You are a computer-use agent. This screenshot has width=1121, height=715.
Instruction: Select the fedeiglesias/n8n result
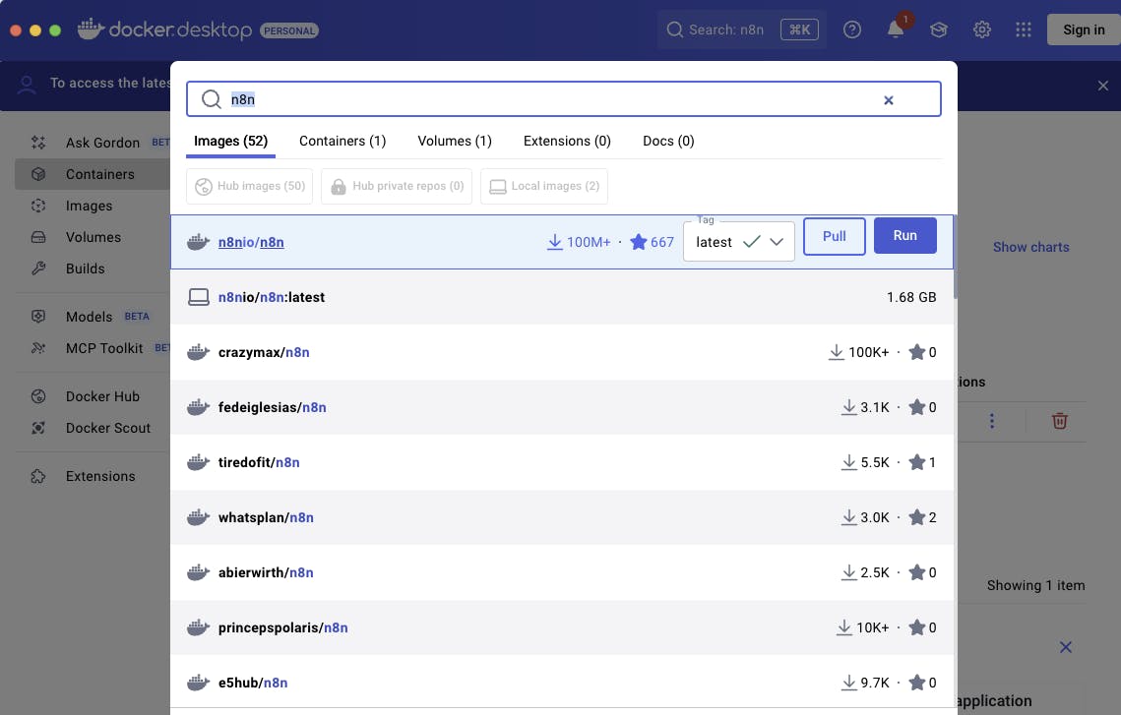tap(562, 407)
